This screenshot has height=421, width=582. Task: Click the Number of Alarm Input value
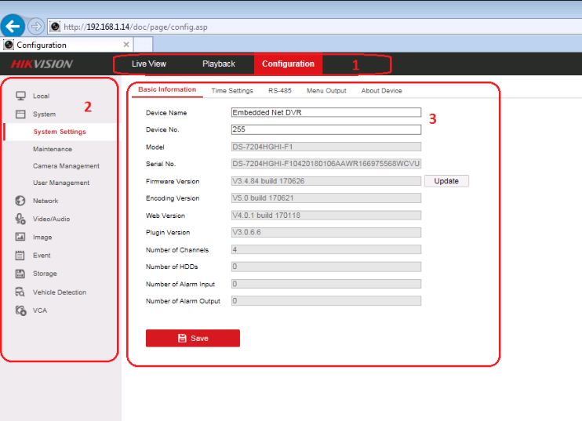coord(326,284)
